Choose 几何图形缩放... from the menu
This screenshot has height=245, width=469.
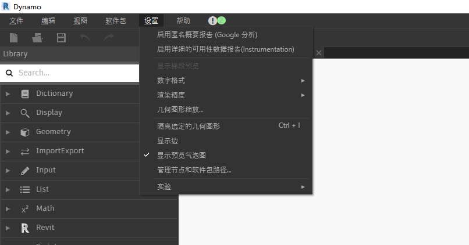click(226, 110)
